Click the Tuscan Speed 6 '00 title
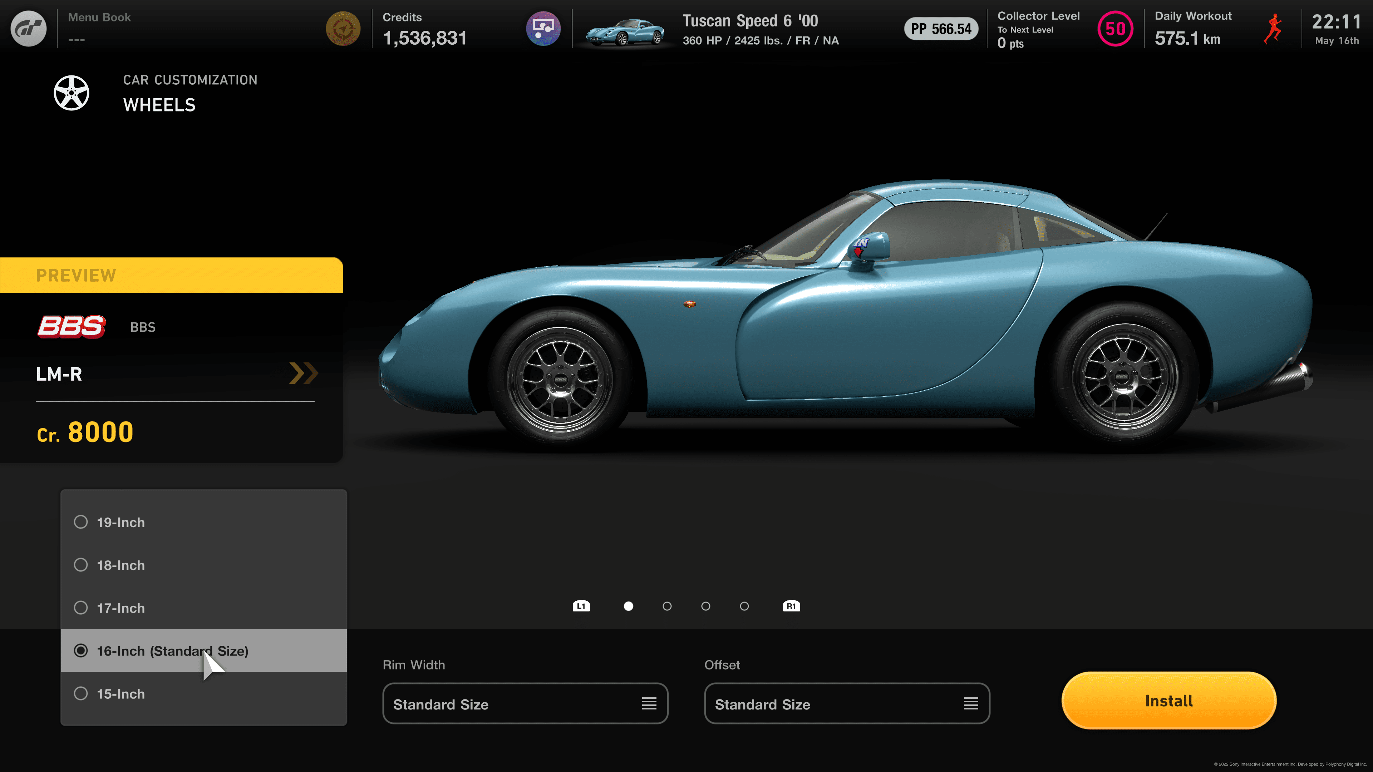 [751, 21]
